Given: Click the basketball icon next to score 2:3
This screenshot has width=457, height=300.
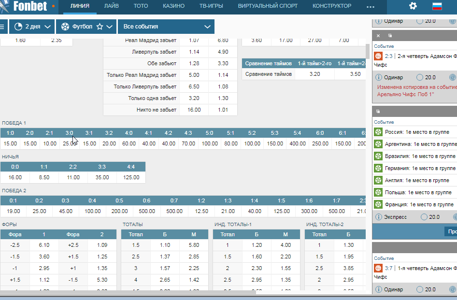Looking at the screenshot, I should pos(378,56).
